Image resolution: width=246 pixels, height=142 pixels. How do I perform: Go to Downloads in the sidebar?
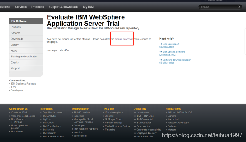coord(26,39)
